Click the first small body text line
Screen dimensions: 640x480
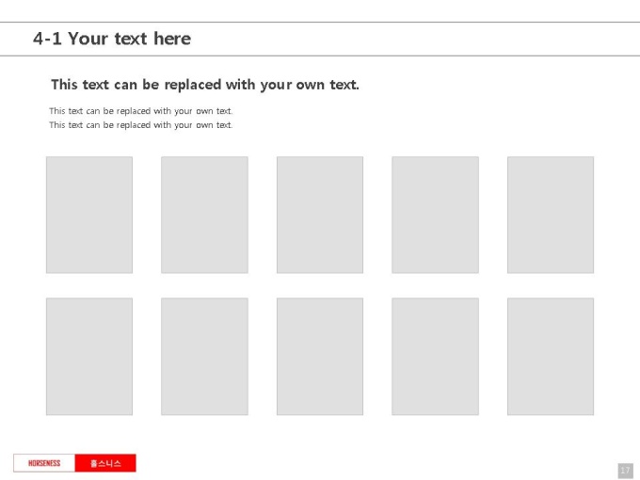(141, 111)
